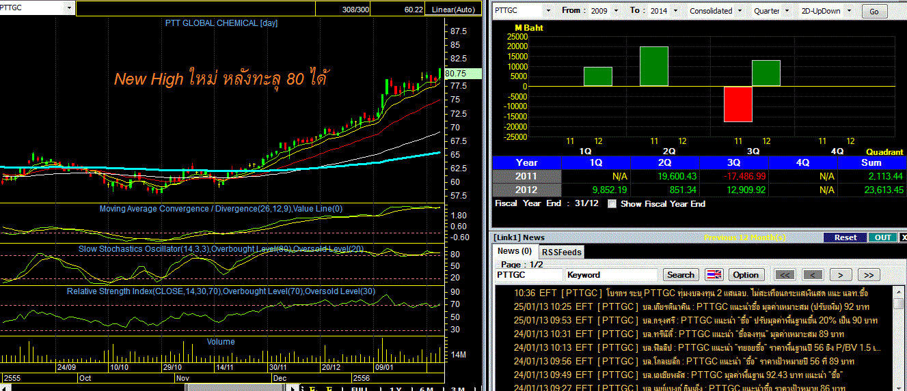
Task: Click the MACD indicator title
Action: [221, 209]
